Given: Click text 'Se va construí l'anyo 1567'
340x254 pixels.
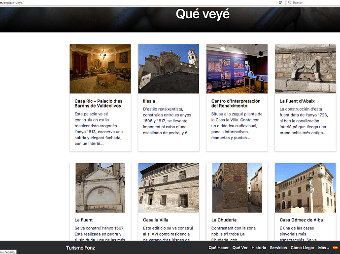Looking at the screenshot, I should tap(100, 228).
